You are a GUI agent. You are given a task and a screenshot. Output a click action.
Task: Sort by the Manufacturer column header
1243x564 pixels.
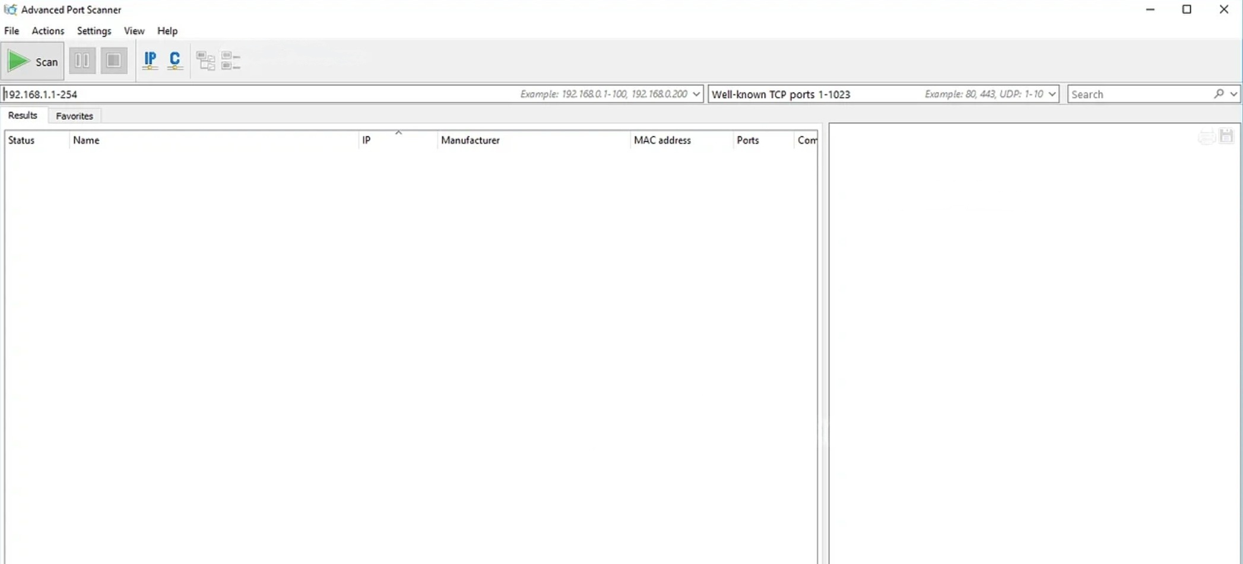click(533, 141)
